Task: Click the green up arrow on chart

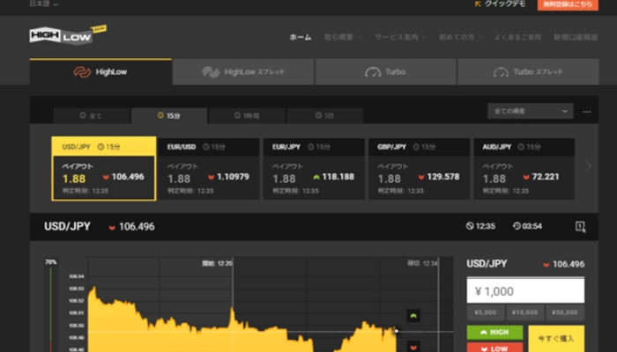Action: click(x=413, y=316)
